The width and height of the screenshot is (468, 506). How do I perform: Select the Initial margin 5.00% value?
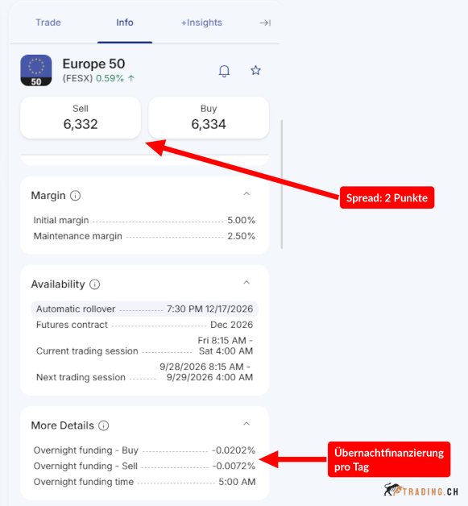tap(242, 221)
